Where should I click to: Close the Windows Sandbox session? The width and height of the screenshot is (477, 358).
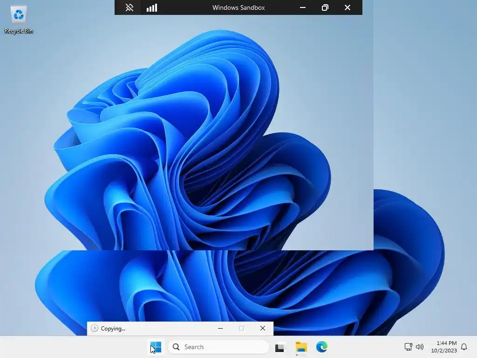click(348, 7)
